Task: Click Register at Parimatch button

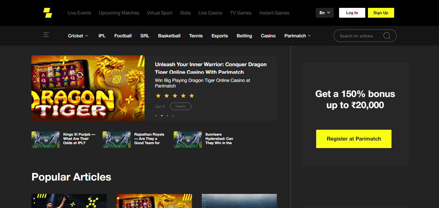Action: point(354,139)
